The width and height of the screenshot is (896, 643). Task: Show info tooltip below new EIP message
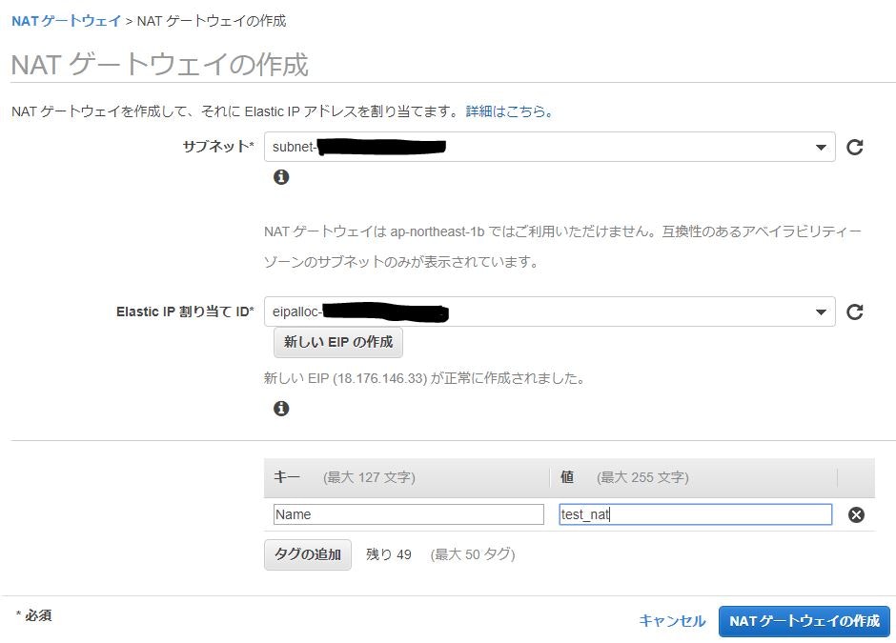point(281,409)
